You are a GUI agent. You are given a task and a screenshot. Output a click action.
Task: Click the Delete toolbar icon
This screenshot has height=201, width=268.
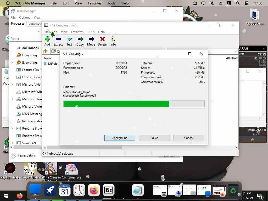coord(102,41)
